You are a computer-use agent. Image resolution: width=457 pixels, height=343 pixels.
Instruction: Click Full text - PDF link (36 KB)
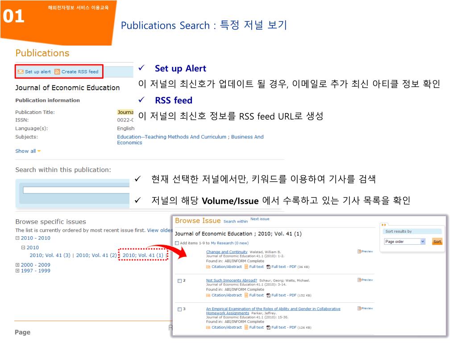coord(284,267)
